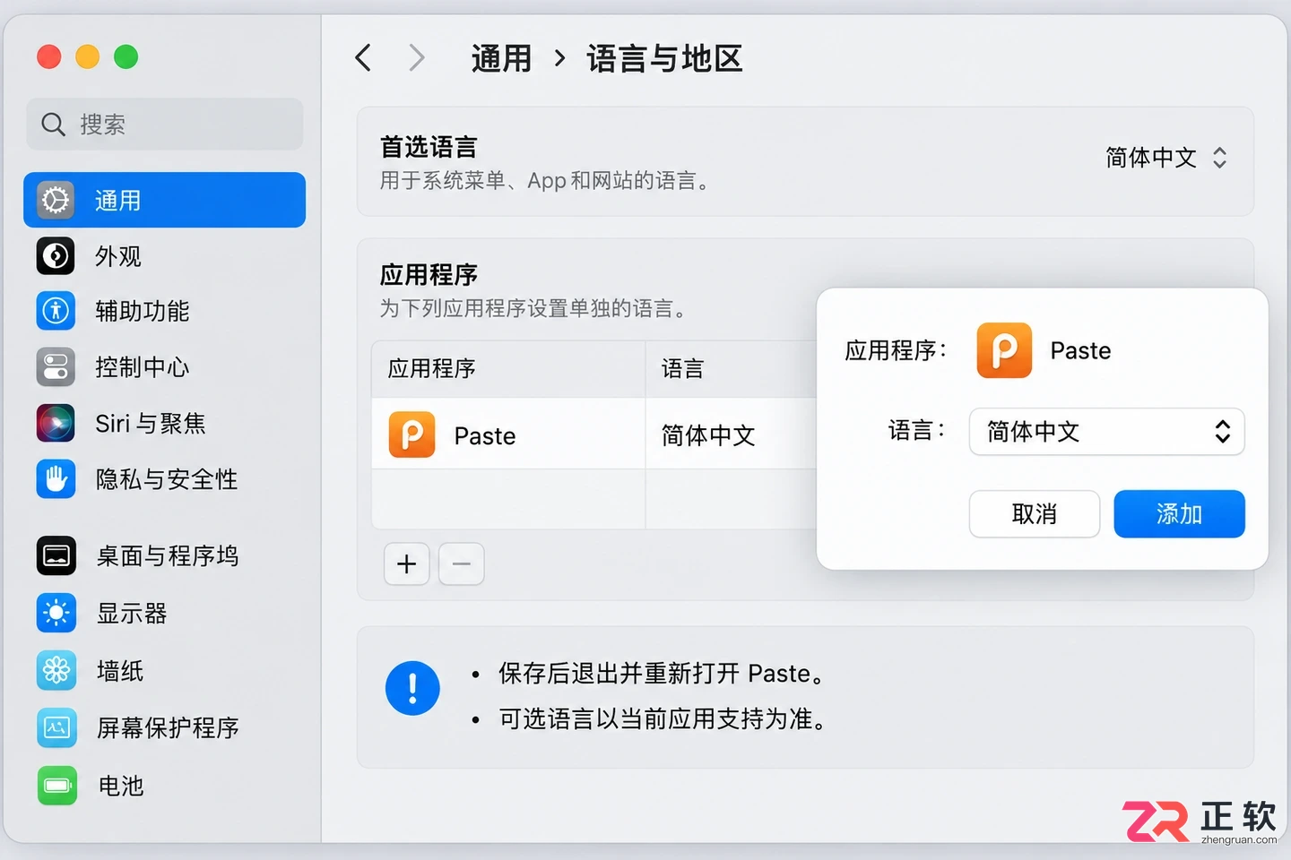
Task: Click the Paste app icon in the table row
Action: (x=412, y=434)
